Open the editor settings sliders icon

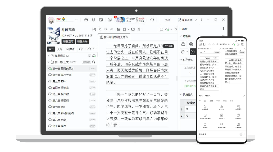tap(139, 29)
